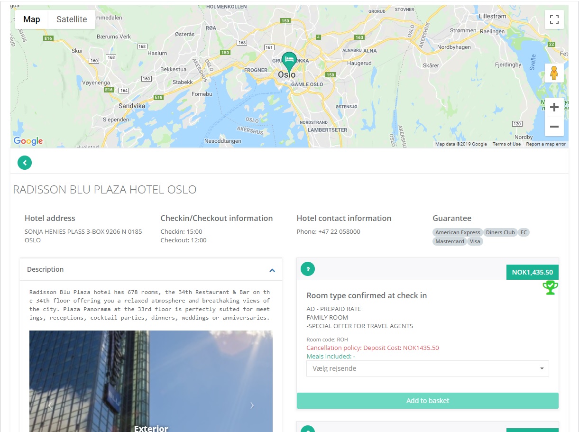This screenshot has width=579, height=432.
Task: Click Room type confirmed at check in heading
Action: tap(367, 295)
